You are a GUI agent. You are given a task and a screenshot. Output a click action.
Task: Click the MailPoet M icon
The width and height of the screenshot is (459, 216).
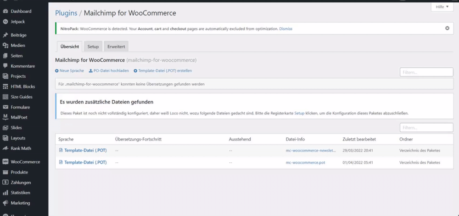(x=5, y=117)
